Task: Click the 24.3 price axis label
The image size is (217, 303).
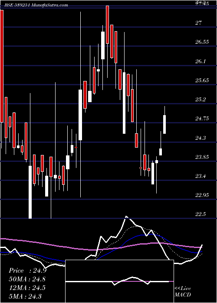Action: coord(201,138)
